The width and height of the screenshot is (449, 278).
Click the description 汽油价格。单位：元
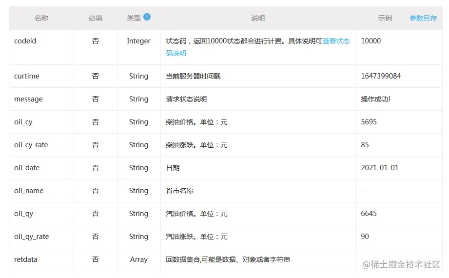197,214
